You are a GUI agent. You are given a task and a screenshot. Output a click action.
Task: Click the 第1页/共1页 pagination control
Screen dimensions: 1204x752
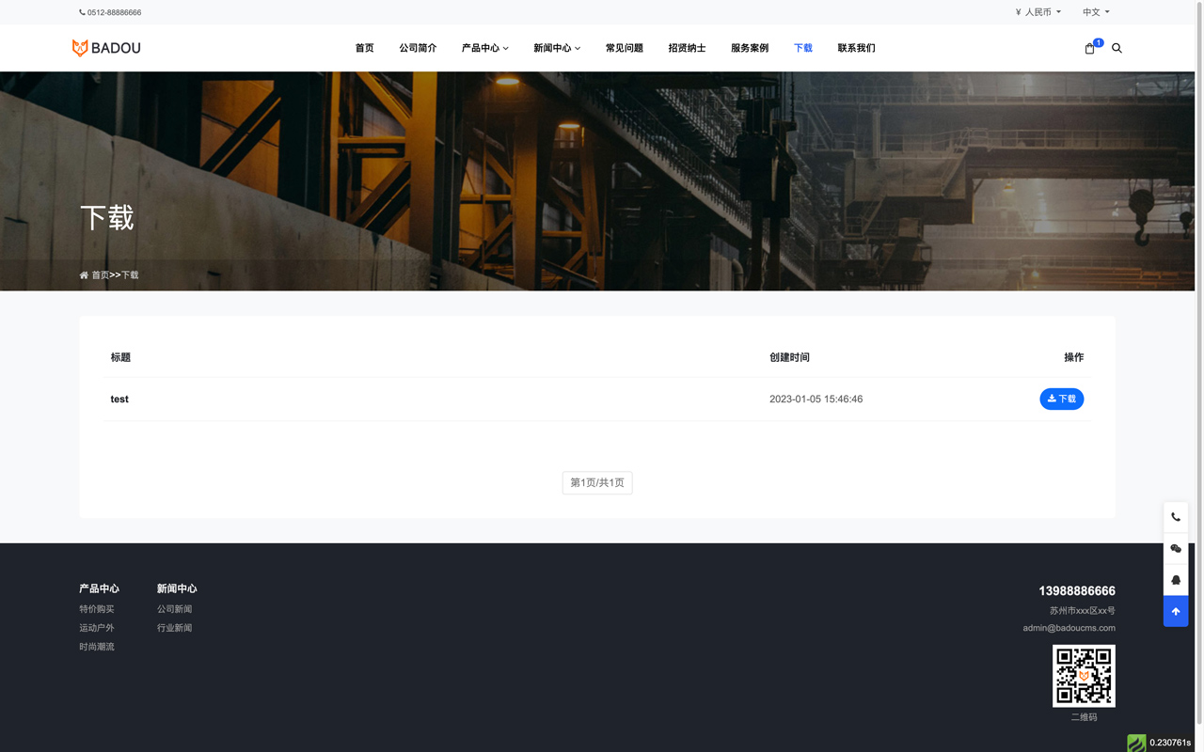pyautogui.click(x=596, y=482)
